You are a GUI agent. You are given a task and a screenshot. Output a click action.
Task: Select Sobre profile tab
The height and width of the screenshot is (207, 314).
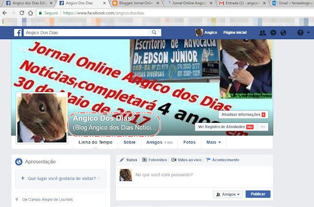(x=130, y=142)
